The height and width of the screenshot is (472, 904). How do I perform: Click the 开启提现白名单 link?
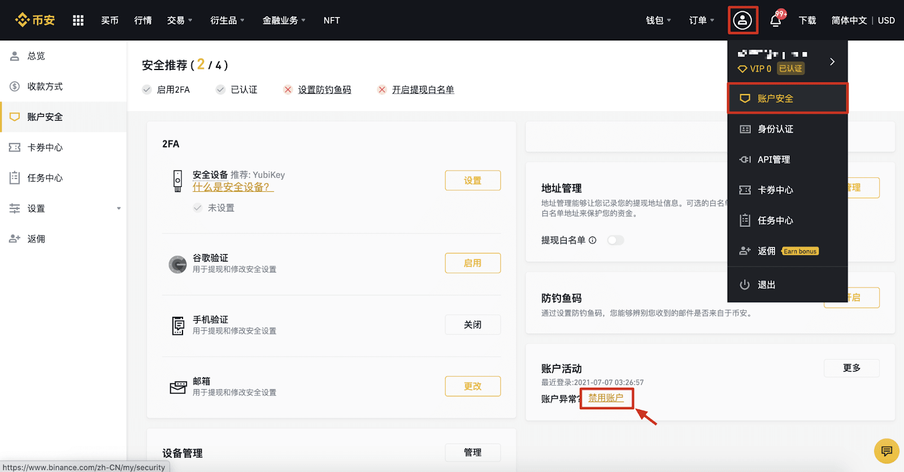click(x=423, y=90)
